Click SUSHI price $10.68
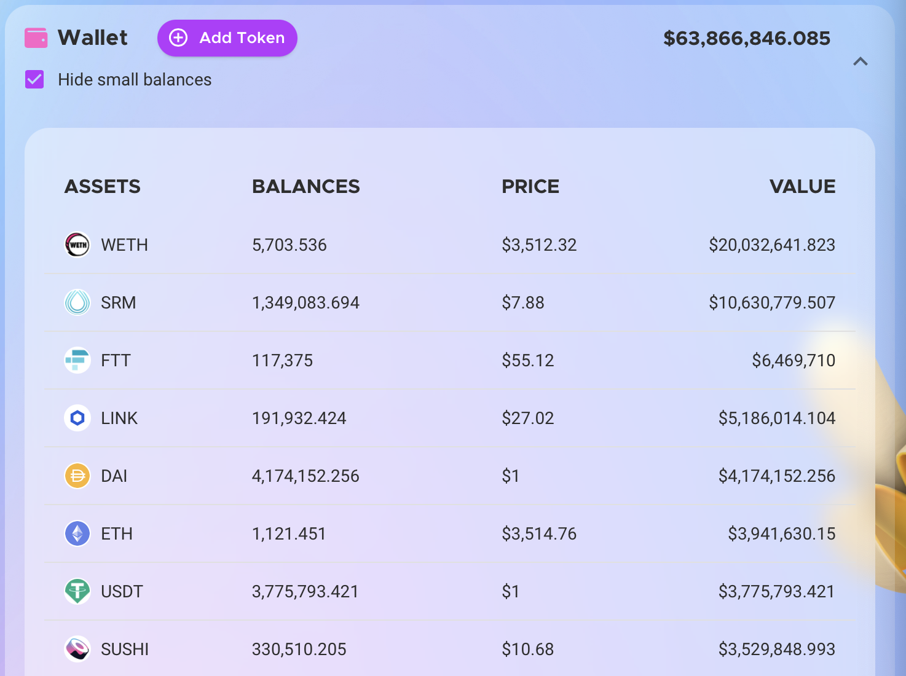Viewport: 906px width, 676px height. coord(528,649)
